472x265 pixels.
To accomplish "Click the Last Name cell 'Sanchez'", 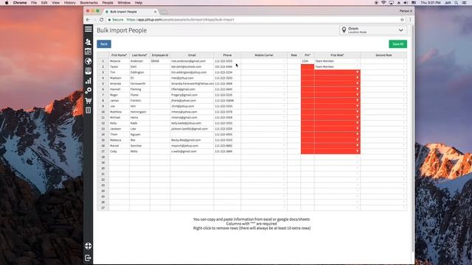I will 139,146.
